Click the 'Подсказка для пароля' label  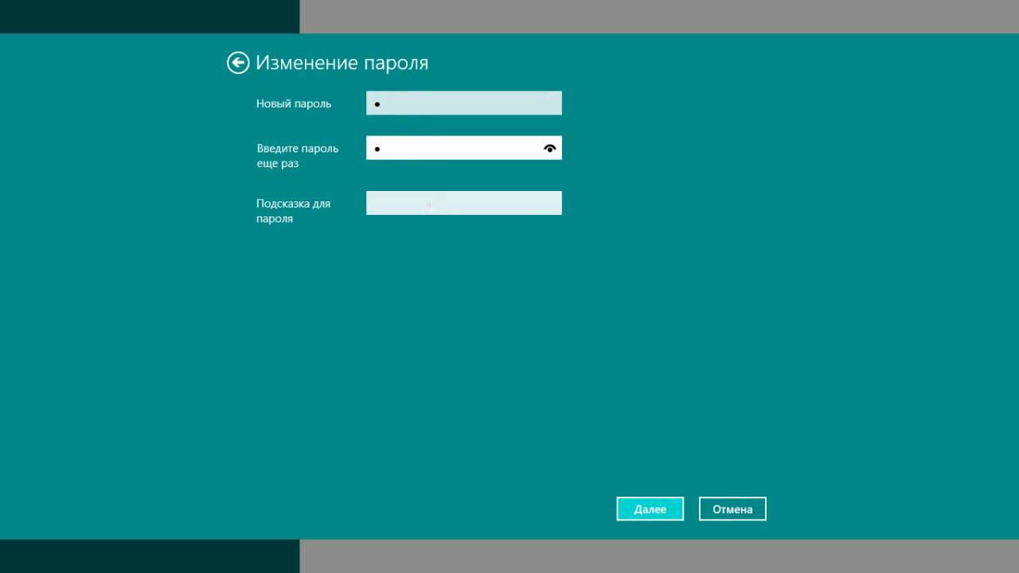(x=293, y=211)
